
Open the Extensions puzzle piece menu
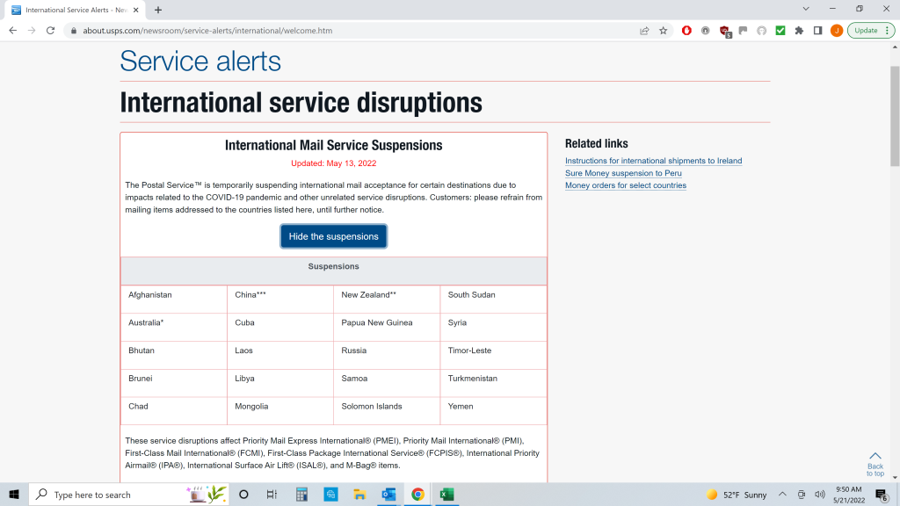pyautogui.click(x=799, y=30)
